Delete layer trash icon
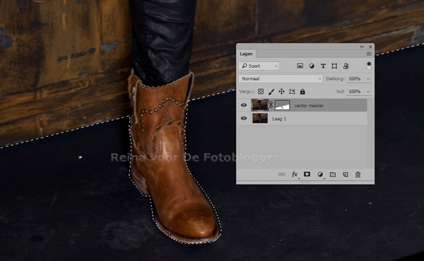This screenshot has height=261, width=424. coord(358,174)
